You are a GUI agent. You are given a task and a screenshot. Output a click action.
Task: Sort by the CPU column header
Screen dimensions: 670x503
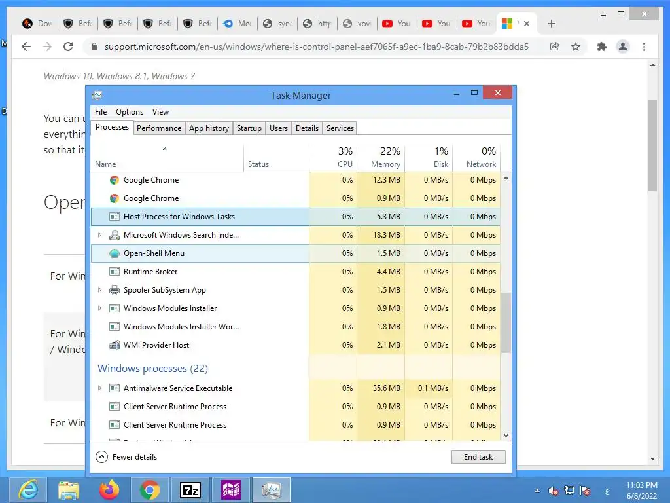pyautogui.click(x=333, y=158)
